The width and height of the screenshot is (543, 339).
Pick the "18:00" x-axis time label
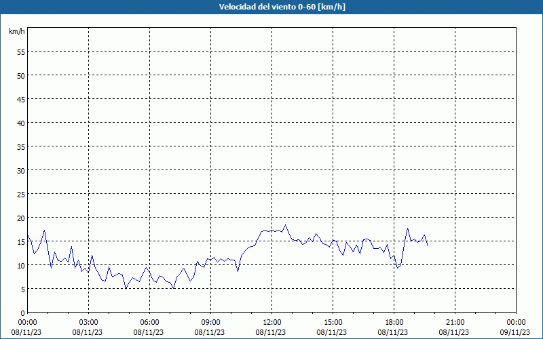click(x=394, y=323)
